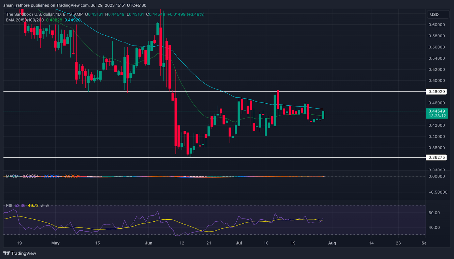
Task: Select the 0.48020 resistance price label
Action: click(x=436, y=91)
